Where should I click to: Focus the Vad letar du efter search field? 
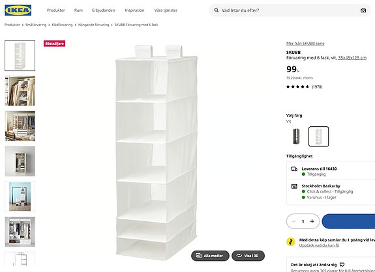pyautogui.click(x=290, y=10)
